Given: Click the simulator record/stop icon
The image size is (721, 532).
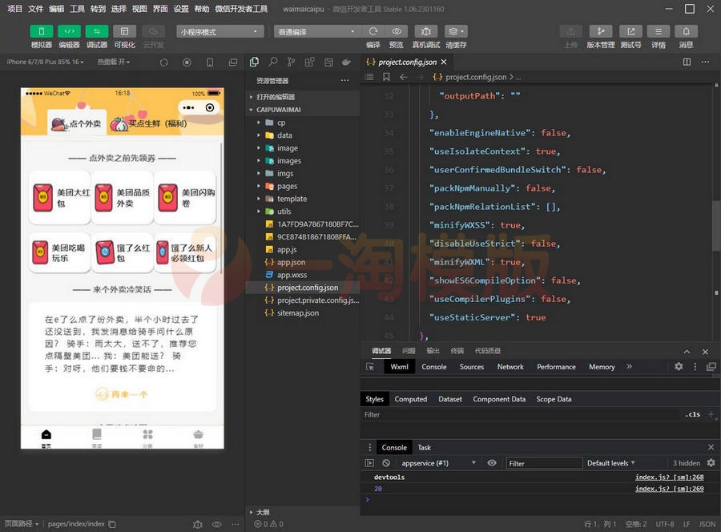Looking at the screenshot, I should 187,62.
